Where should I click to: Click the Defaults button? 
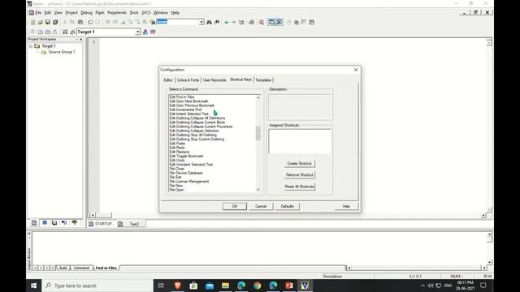287,206
